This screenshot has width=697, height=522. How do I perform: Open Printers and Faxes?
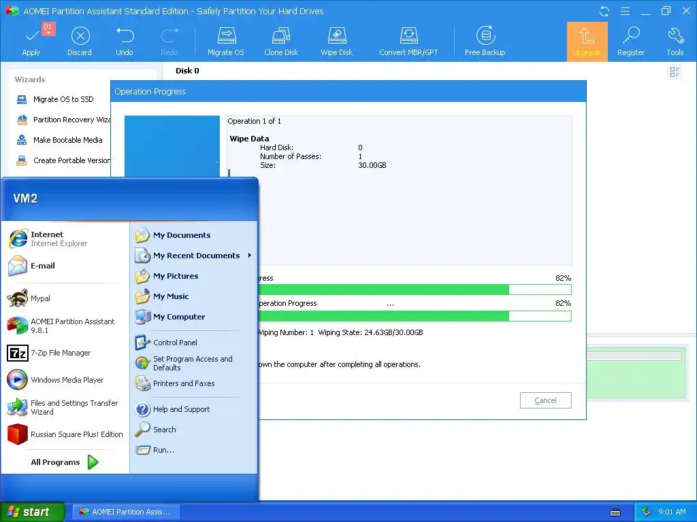click(194, 383)
